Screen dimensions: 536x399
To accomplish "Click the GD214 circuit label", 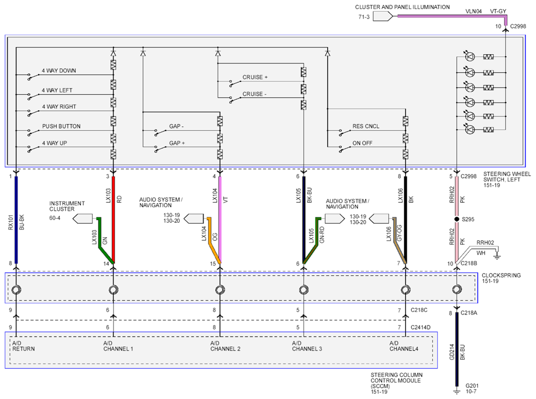I will [451, 352].
